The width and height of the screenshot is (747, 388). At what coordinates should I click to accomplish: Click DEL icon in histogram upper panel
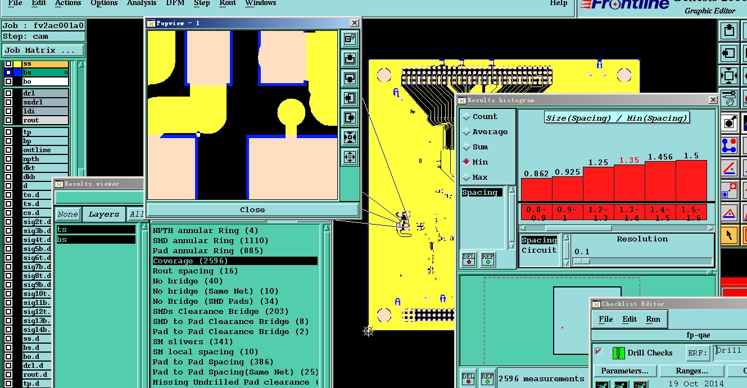[468, 259]
